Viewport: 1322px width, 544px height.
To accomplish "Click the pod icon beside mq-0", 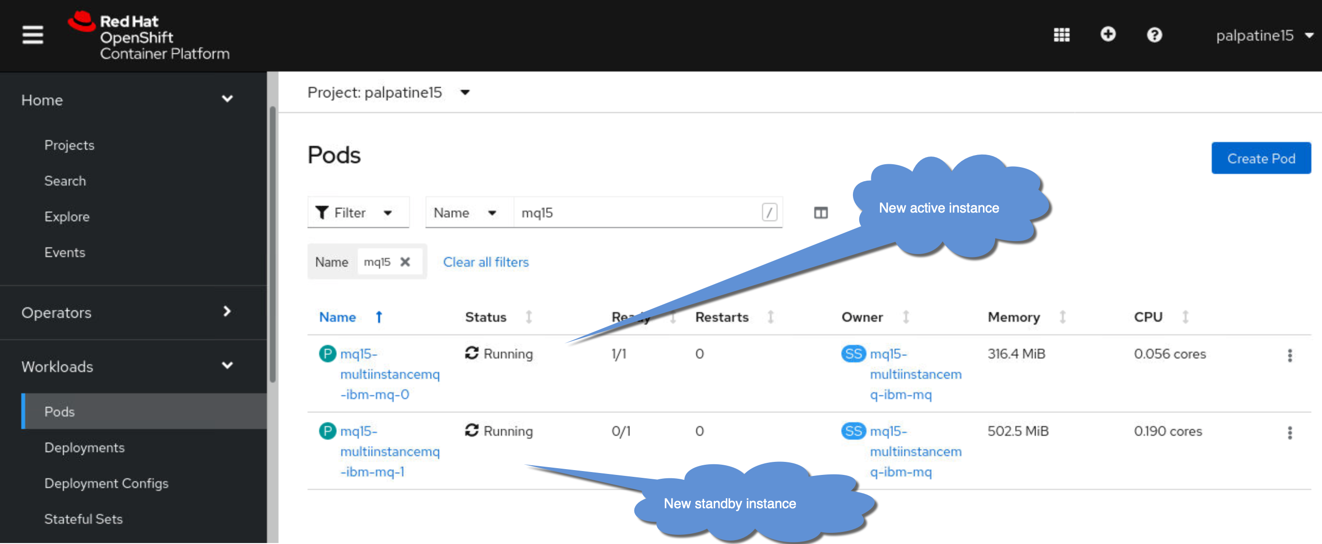I will point(327,354).
